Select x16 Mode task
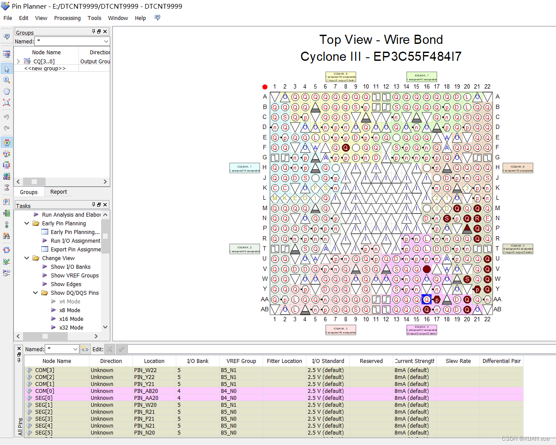 pos(71,319)
